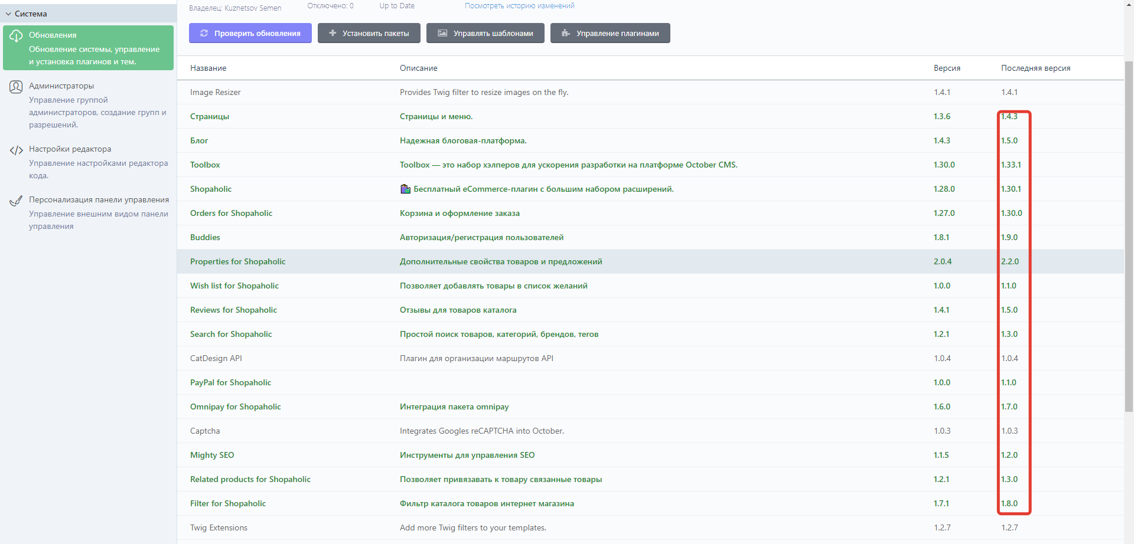The width and height of the screenshot is (1134, 544).
Task: Open Wish list for Shopaholic row
Action: point(650,286)
